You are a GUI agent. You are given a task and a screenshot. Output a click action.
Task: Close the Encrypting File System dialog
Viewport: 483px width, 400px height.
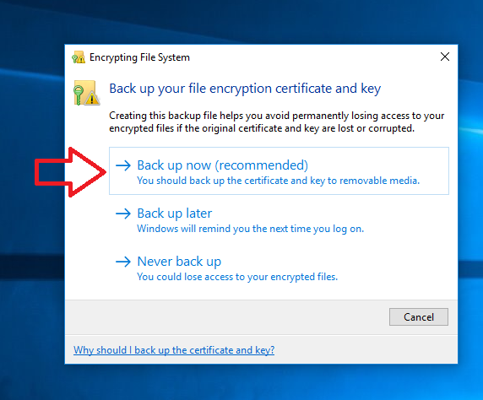click(x=445, y=57)
